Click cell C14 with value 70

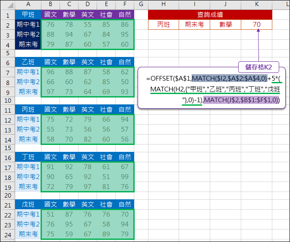click(69, 139)
